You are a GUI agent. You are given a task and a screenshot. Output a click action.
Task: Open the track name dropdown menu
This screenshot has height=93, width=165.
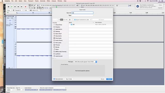pos(11,17)
